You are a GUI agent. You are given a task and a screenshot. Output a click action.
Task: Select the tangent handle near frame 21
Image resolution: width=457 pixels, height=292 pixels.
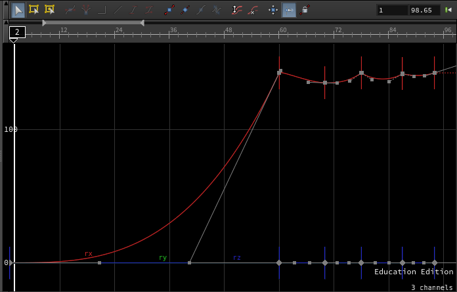click(99, 263)
